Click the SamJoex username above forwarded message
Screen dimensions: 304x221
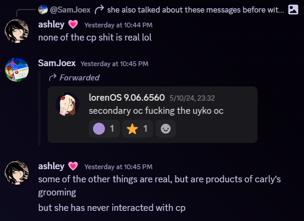coord(57,63)
